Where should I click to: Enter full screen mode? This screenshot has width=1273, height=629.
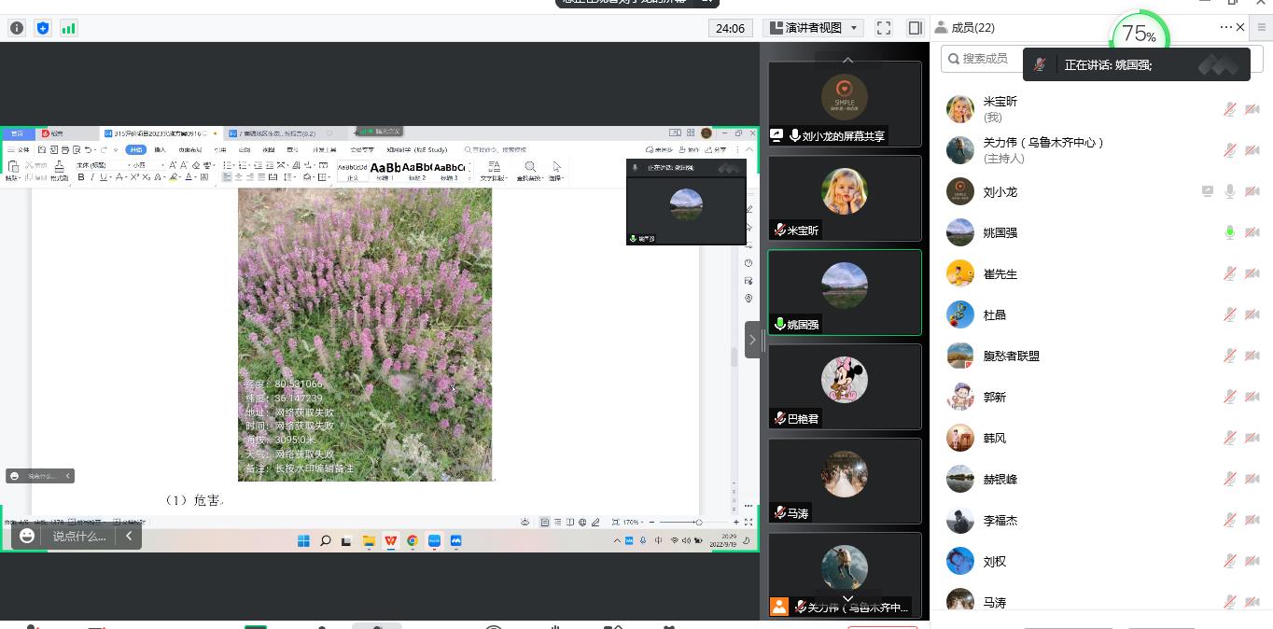[x=883, y=28]
